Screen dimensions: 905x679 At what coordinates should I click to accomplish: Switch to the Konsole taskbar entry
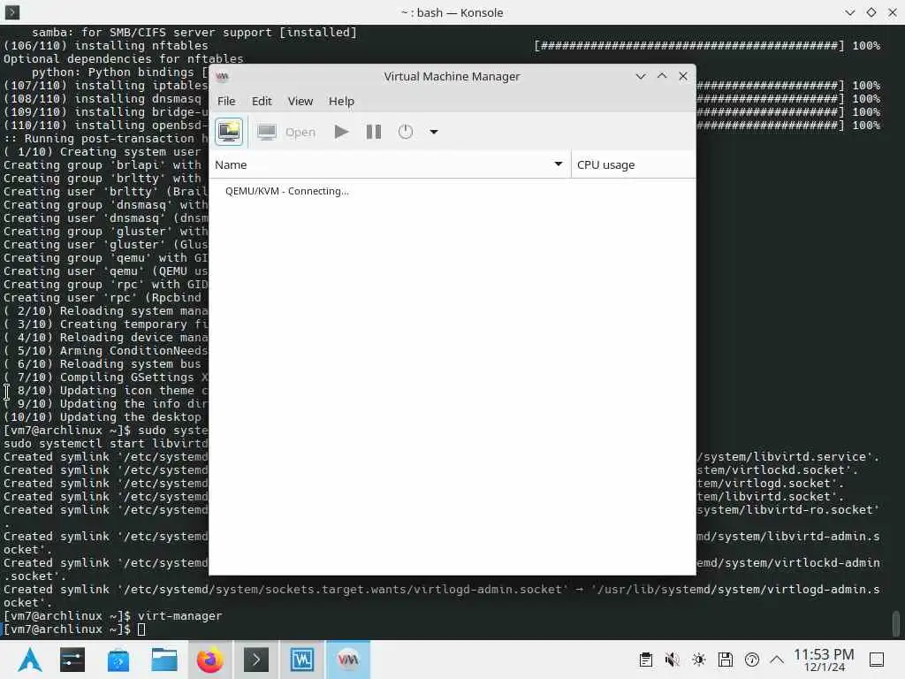(x=256, y=660)
